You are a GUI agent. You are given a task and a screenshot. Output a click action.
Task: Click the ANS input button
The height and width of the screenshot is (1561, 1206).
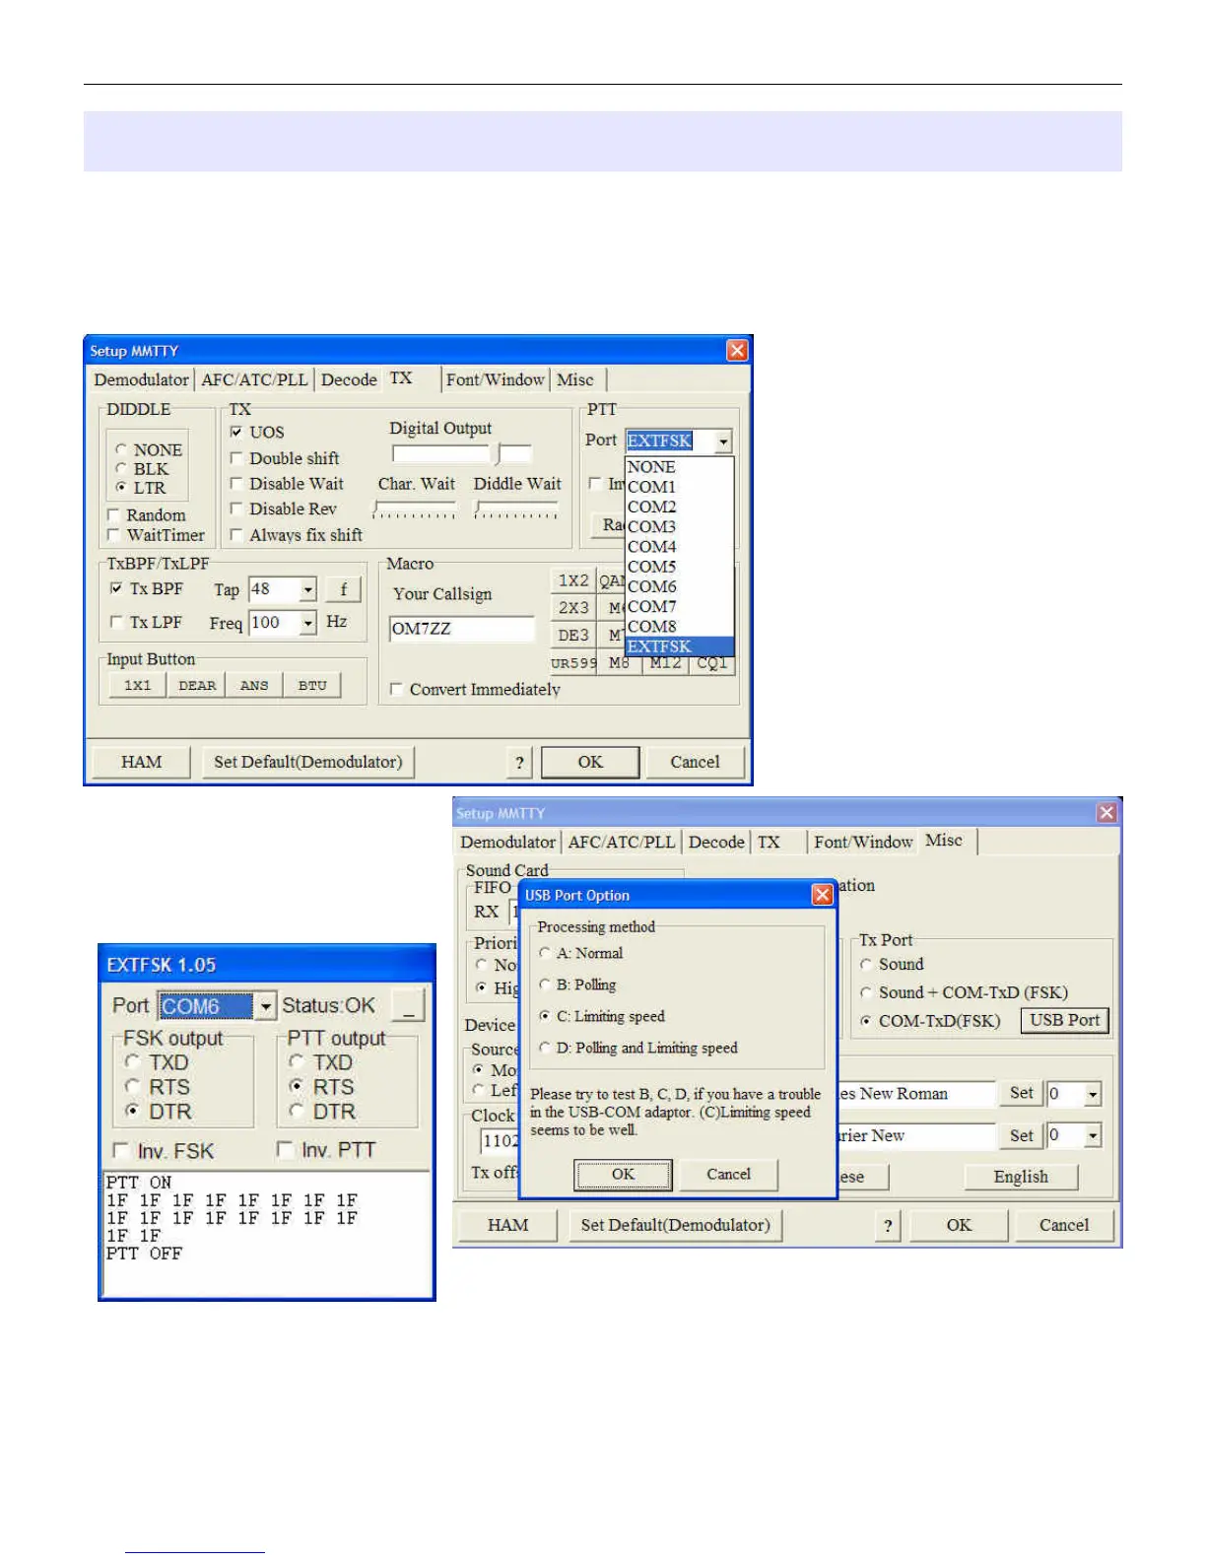point(254,685)
